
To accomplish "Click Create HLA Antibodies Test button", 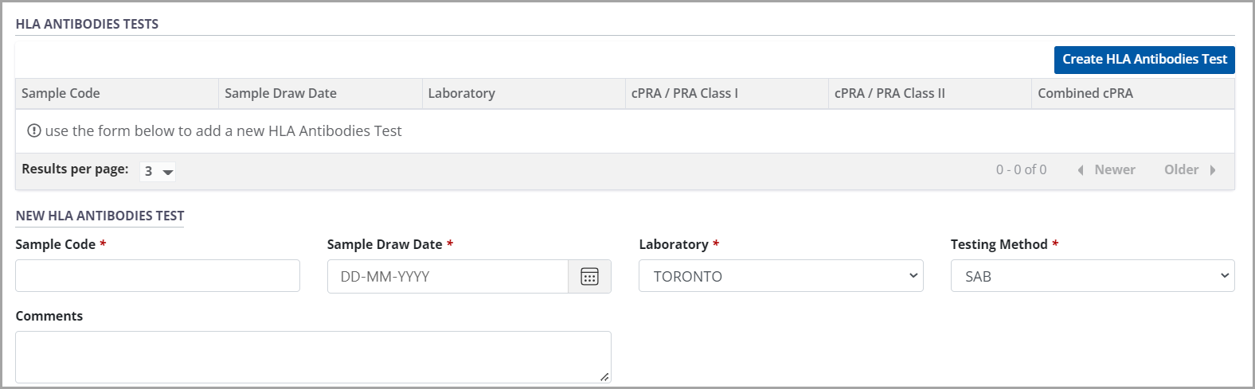I will [x=1144, y=60].
